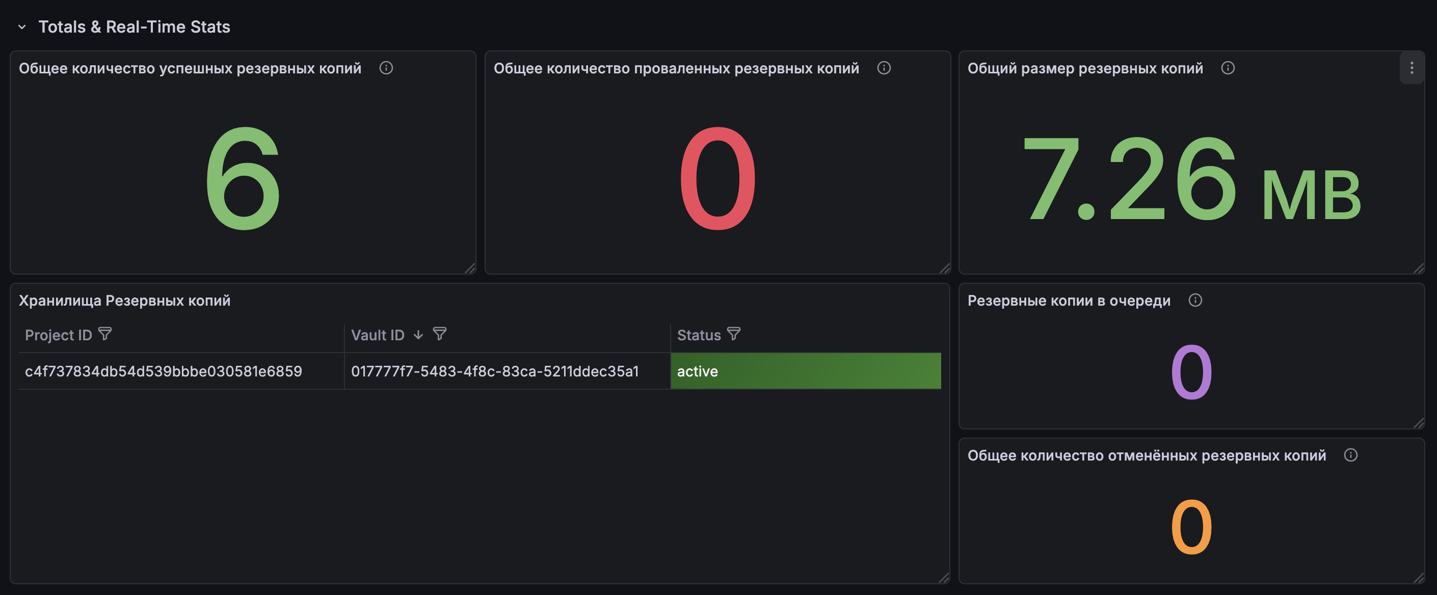This screenshot has height=595, width=1437.
Task: Sort table by Status header
Action: point(699,335)
